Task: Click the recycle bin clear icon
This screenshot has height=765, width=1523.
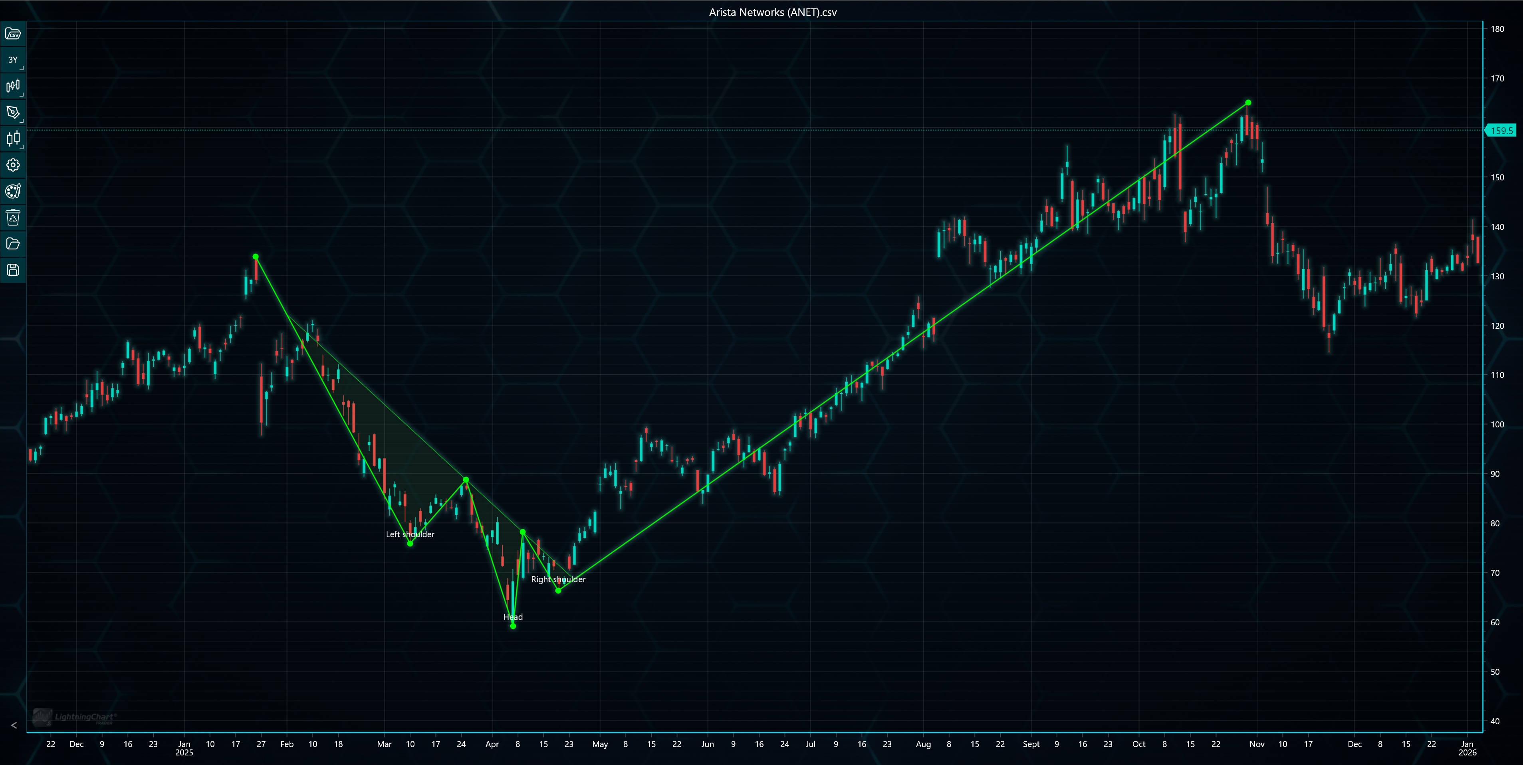Action: [13, 217]
